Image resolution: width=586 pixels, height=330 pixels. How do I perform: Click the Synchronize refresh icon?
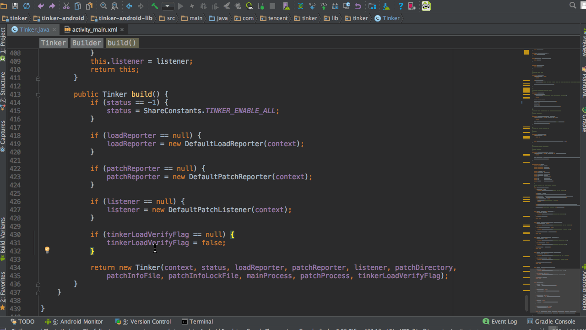coord(27,6)
